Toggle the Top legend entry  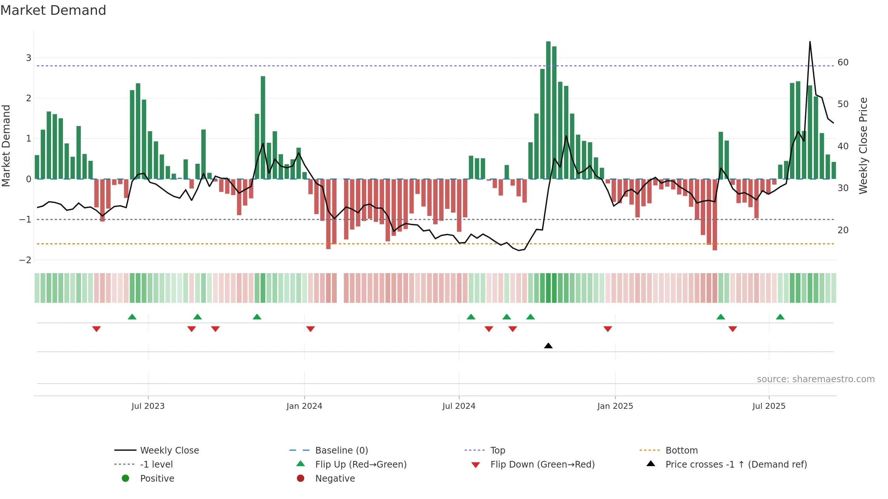(485, 450)
